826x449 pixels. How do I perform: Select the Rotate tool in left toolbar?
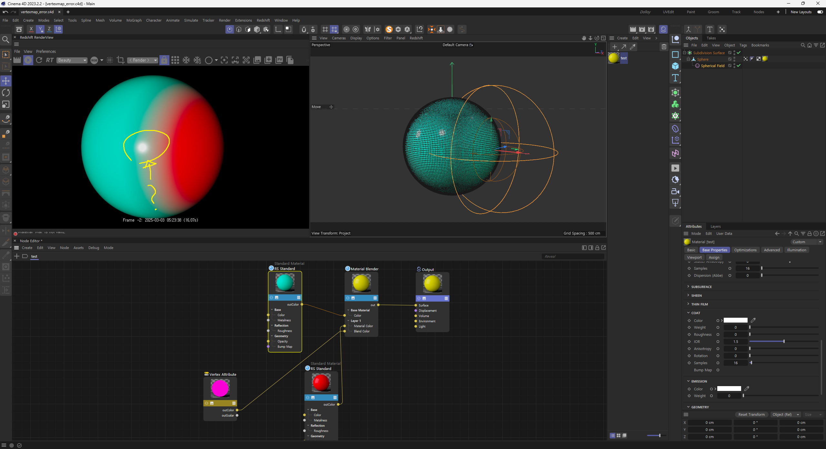coord(6,93)
